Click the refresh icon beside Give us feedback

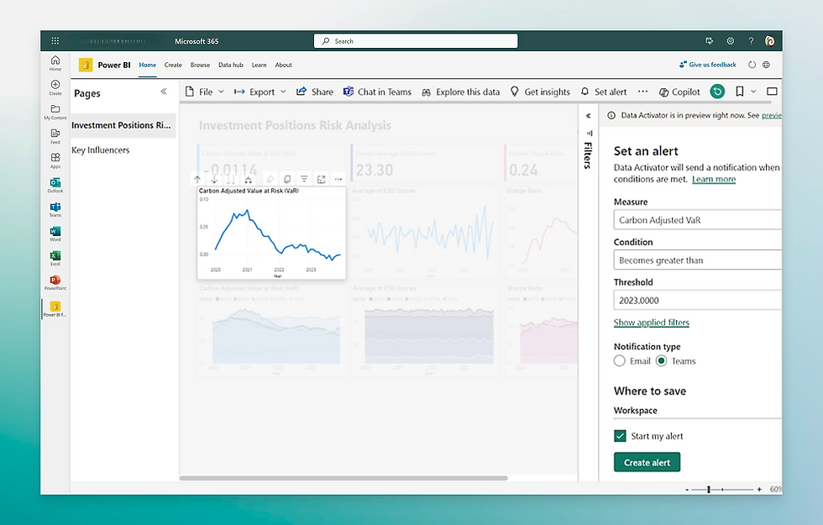tap(752, 65)
